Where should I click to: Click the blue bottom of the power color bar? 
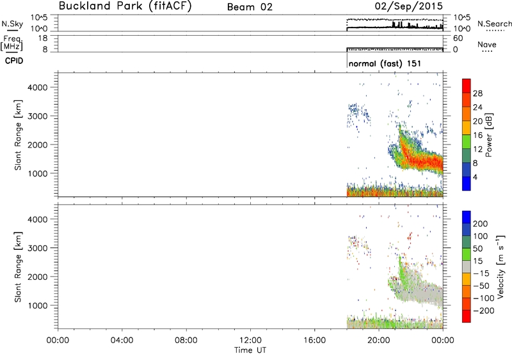tap(467, 183)
